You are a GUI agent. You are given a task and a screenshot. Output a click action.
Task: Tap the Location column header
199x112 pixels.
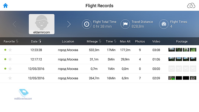(68, 41)
